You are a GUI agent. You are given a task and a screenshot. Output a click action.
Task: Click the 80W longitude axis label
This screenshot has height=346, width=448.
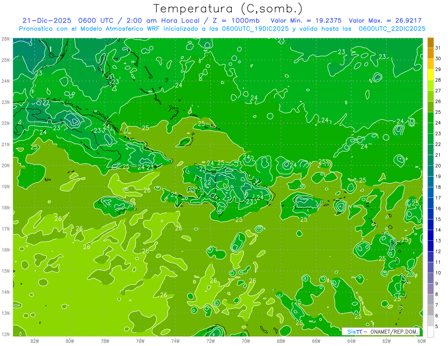click(x=70, y=341)
